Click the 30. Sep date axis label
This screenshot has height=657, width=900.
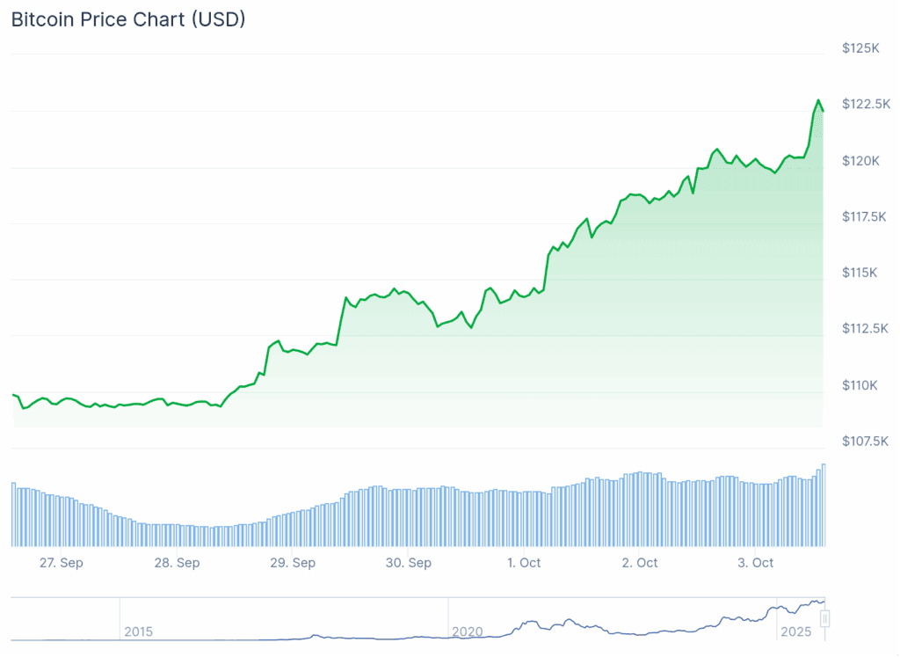click(409, 563)
